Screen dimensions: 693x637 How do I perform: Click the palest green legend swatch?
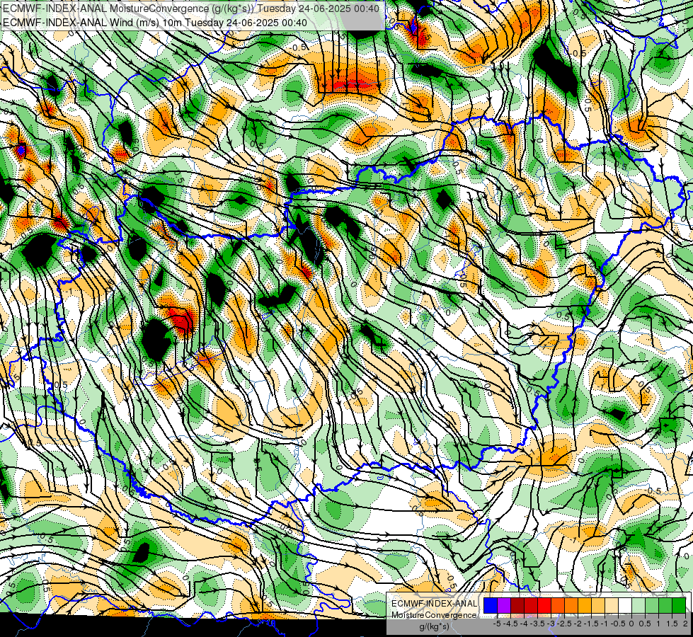(x=638, y=605)
